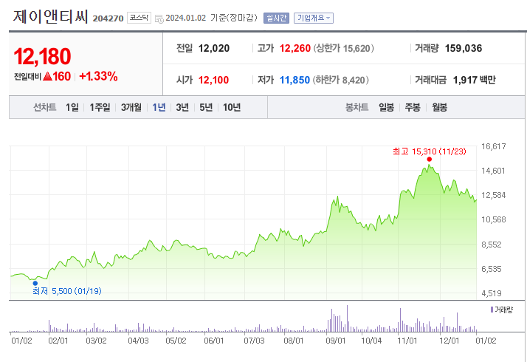527x362 pixels.
Task: Click the 02/01 x-axis date label
Action: tap(58, 341)
